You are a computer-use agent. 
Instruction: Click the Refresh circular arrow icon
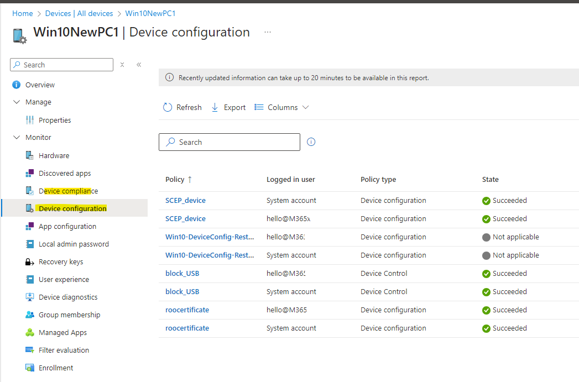coord(168,107)
